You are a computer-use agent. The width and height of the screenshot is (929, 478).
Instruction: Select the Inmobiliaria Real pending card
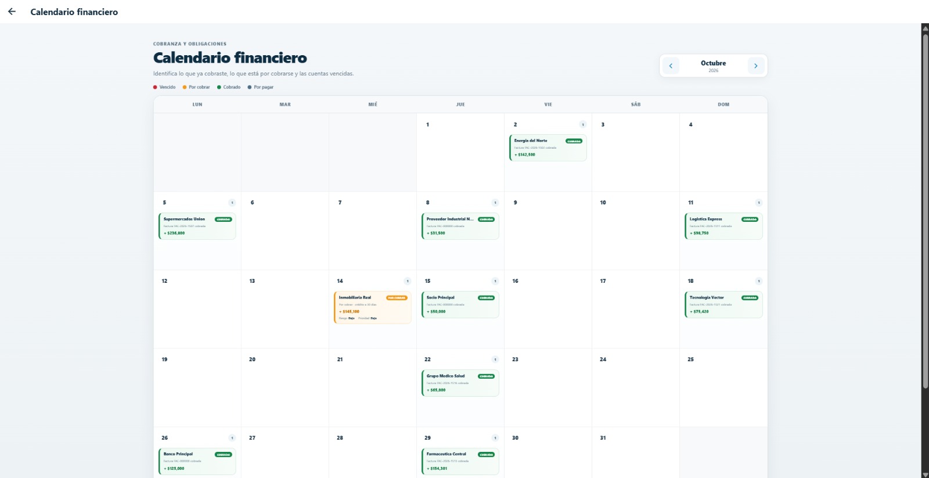coord(372,307)
